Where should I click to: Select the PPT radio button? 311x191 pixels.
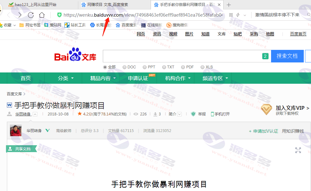coord(145,67)
